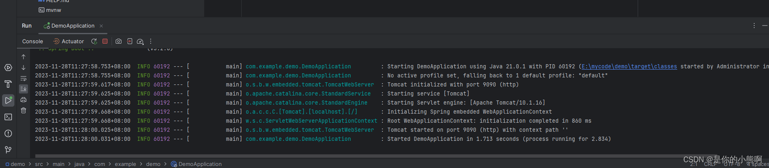This screenshot has width=769, height=168.
Task: Toggle the Run tool window sidebar button
Action: (8, 100)
